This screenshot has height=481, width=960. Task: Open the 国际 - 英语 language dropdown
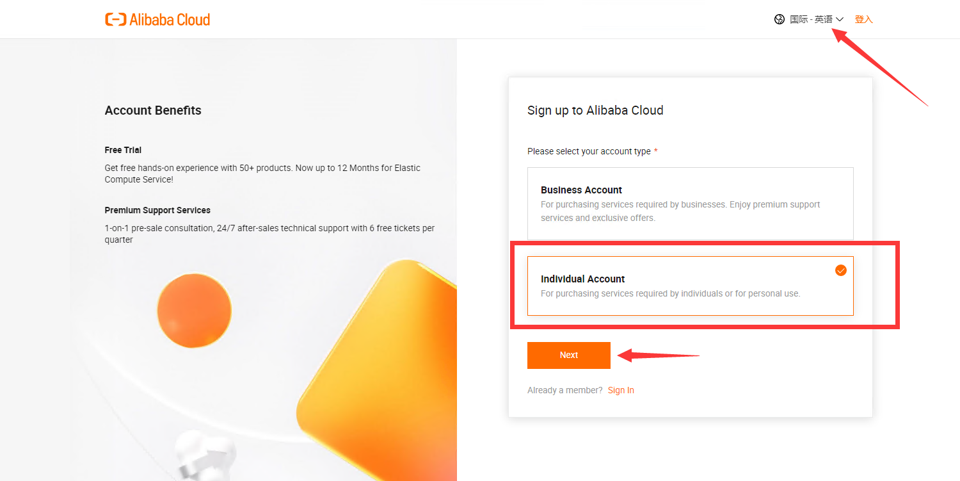pos(811,20)
